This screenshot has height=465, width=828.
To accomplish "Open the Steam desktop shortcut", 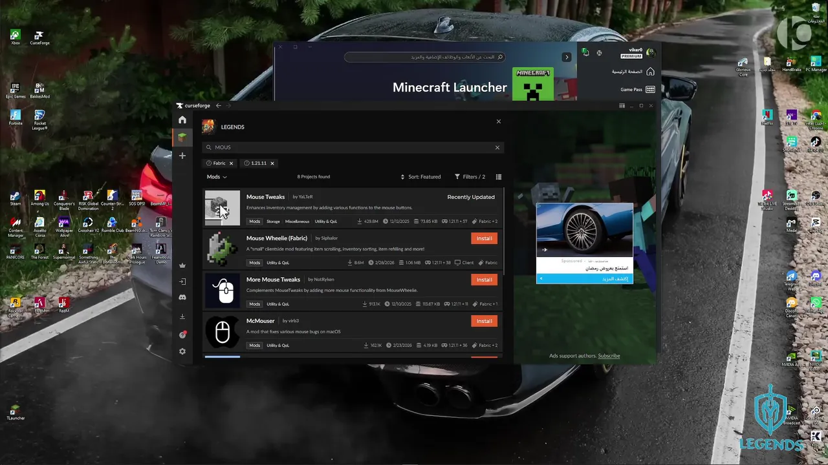I will (x=16, y=198).
